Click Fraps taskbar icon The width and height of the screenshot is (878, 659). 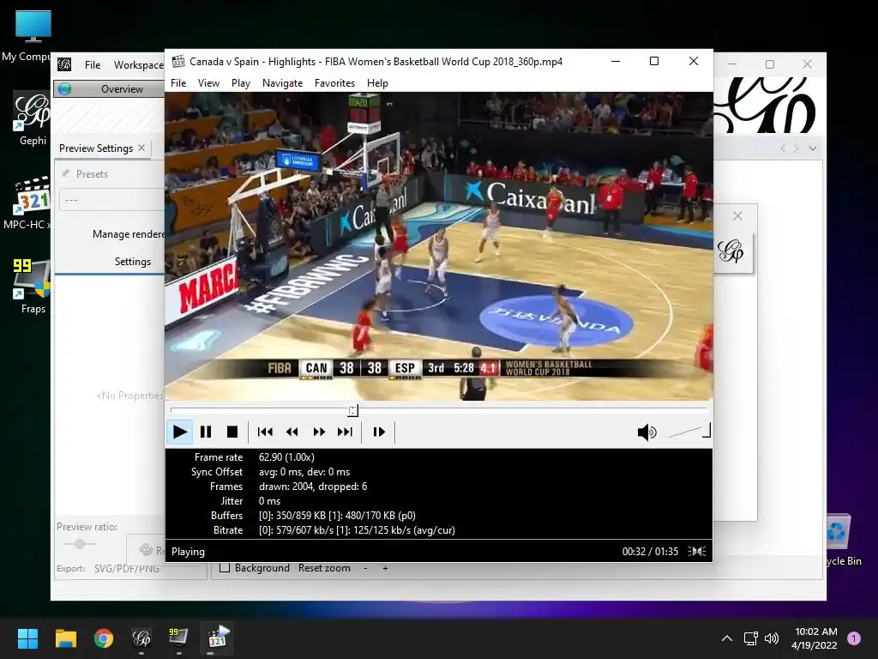click(178, 638)
